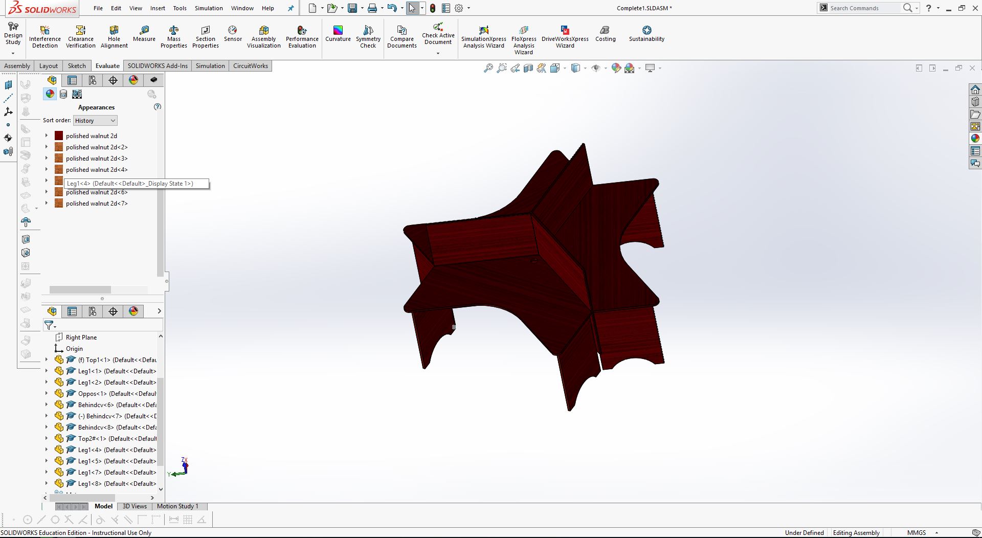
Task: Click polished walnut 2d<2> swatch
Action: point(59,147)
